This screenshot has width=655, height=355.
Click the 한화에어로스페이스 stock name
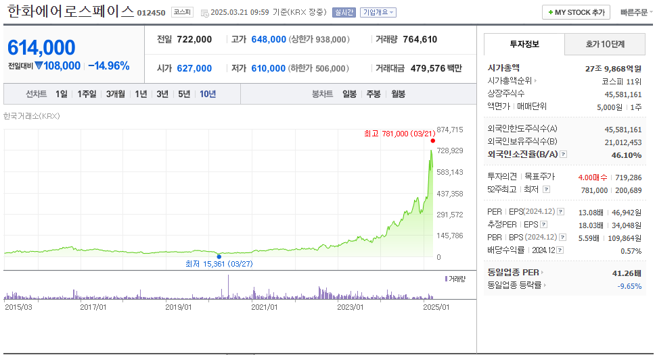[x=70, y=11]
